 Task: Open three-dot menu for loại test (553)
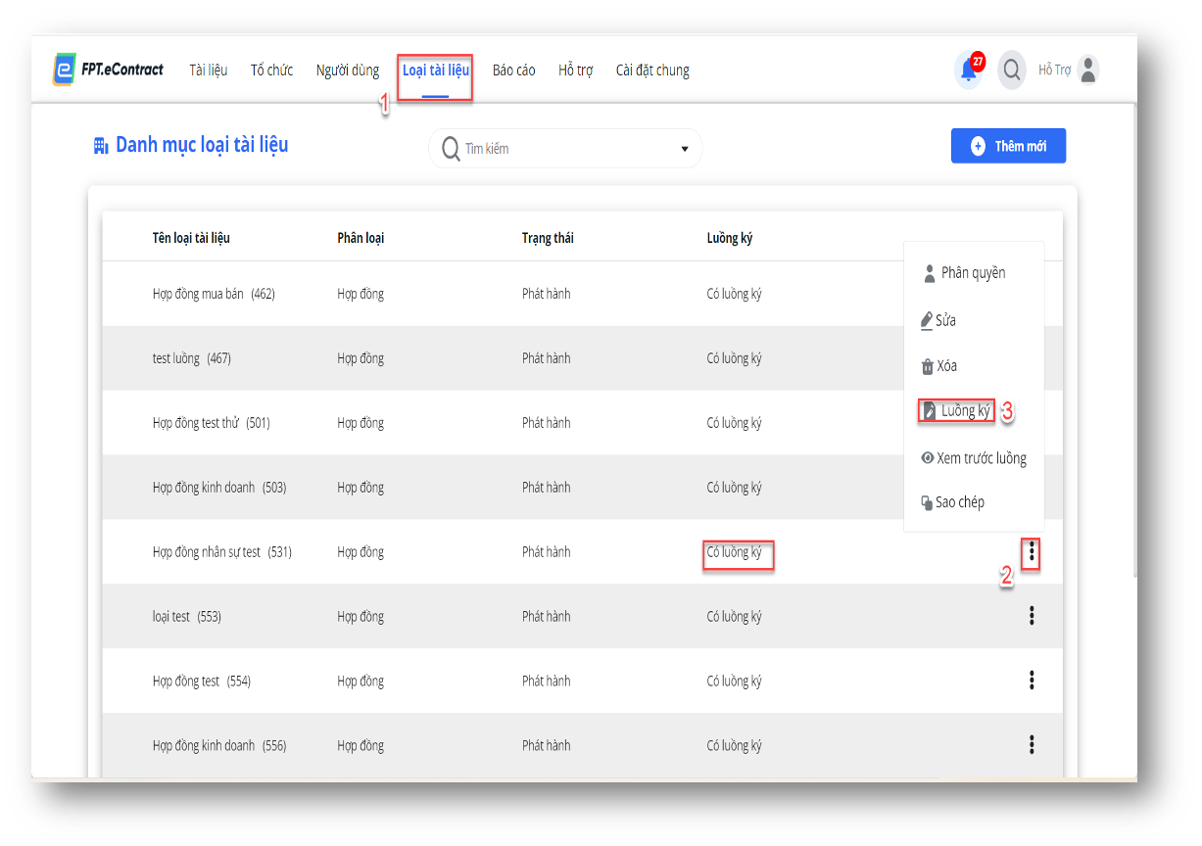[1032, 616]
